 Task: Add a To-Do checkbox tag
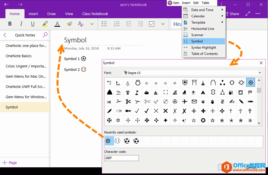(152, 24)
